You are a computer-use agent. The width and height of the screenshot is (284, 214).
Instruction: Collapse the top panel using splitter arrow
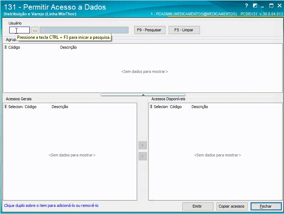tap(143, 95)
